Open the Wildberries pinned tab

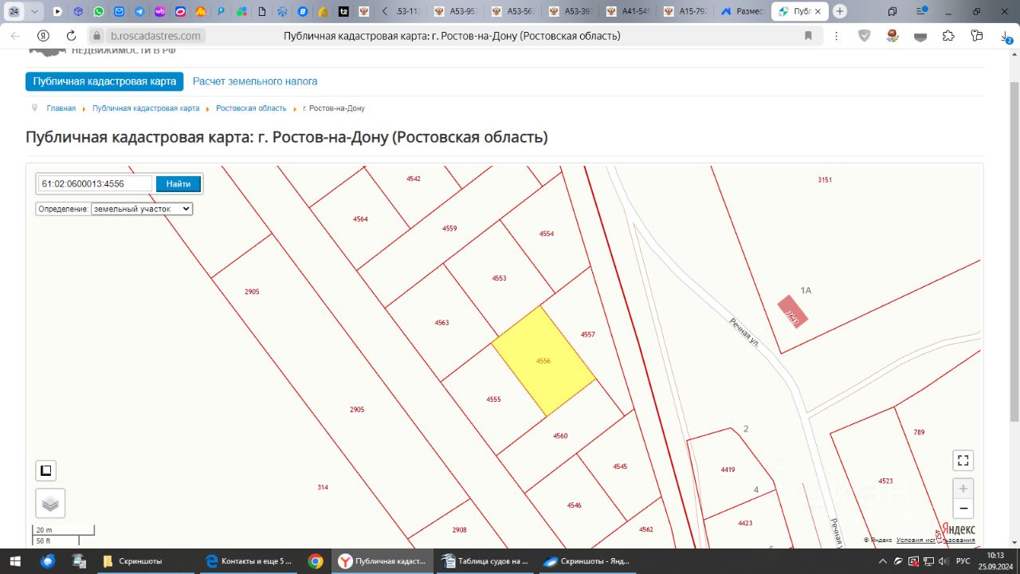tap(160, 12)
